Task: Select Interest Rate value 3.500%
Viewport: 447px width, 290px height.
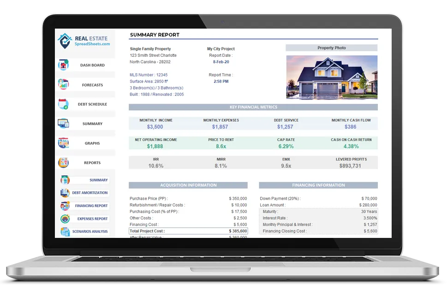Action: pos(370,218)
